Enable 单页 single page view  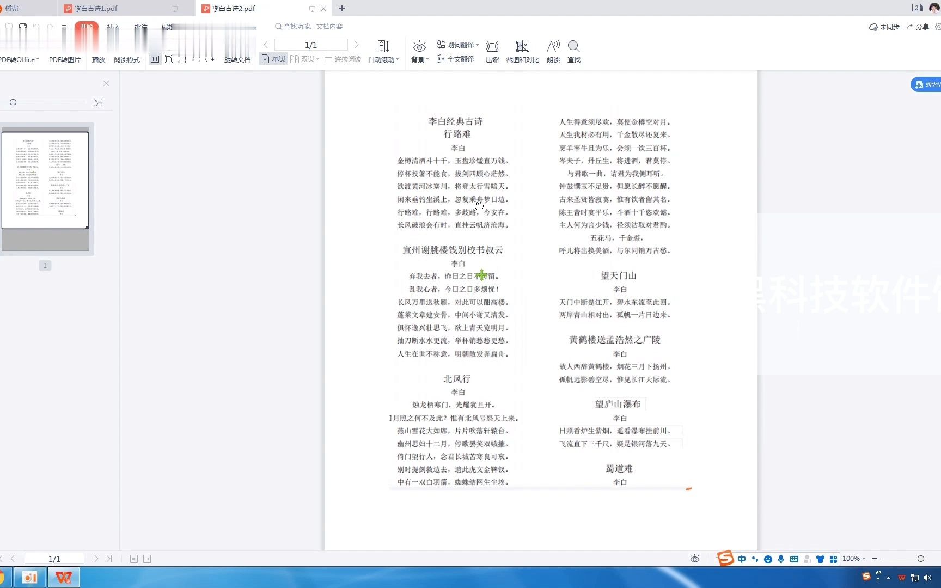pos(273,59)
